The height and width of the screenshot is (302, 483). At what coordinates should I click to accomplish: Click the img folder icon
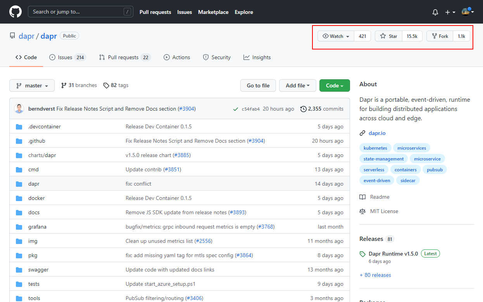click(x=19, y=241)
